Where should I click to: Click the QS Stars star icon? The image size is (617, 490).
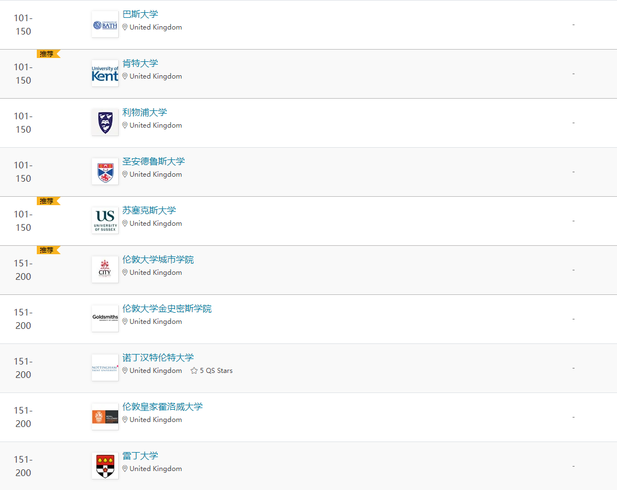point(194,370)
